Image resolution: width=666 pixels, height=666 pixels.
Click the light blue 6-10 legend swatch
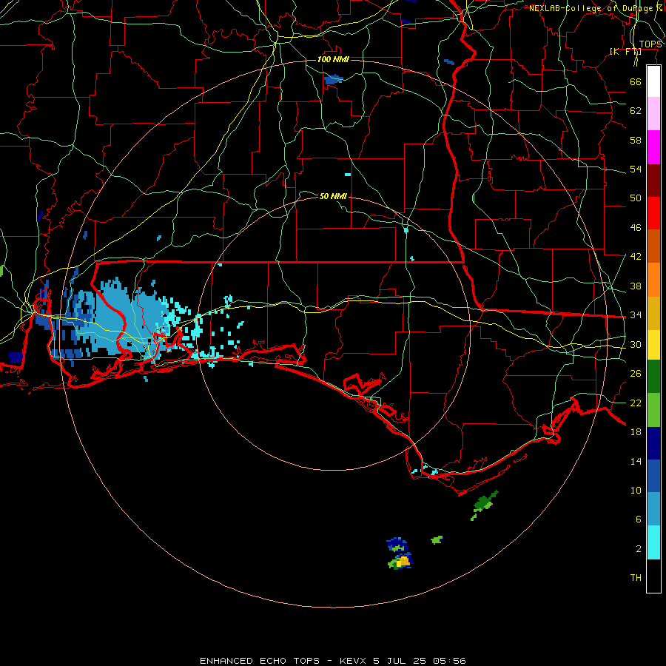653,509
